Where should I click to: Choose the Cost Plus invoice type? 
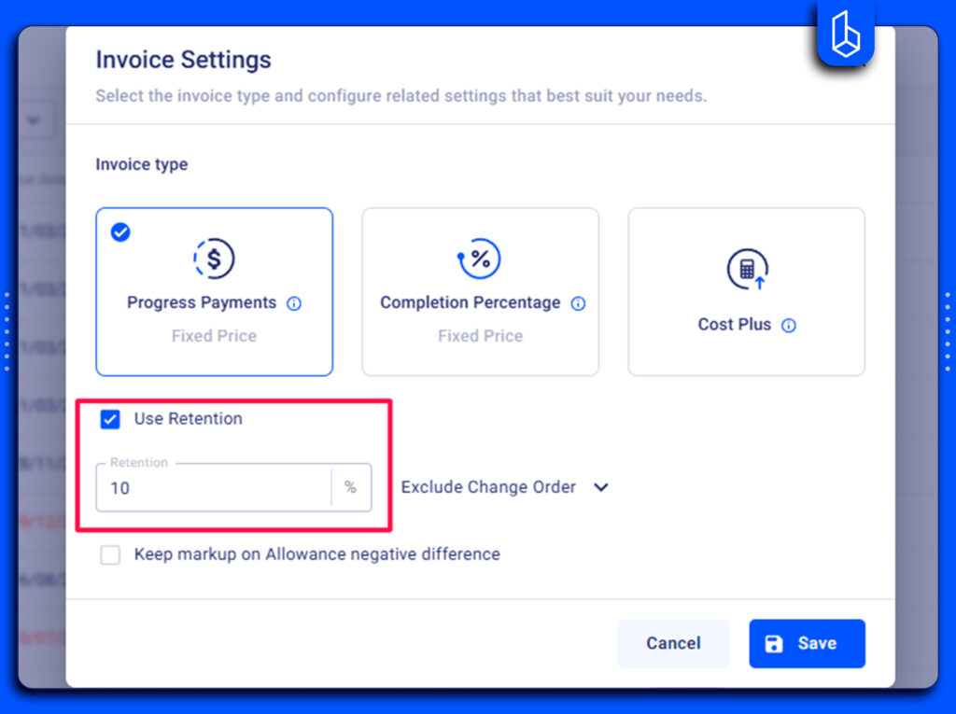coord(746,291)
